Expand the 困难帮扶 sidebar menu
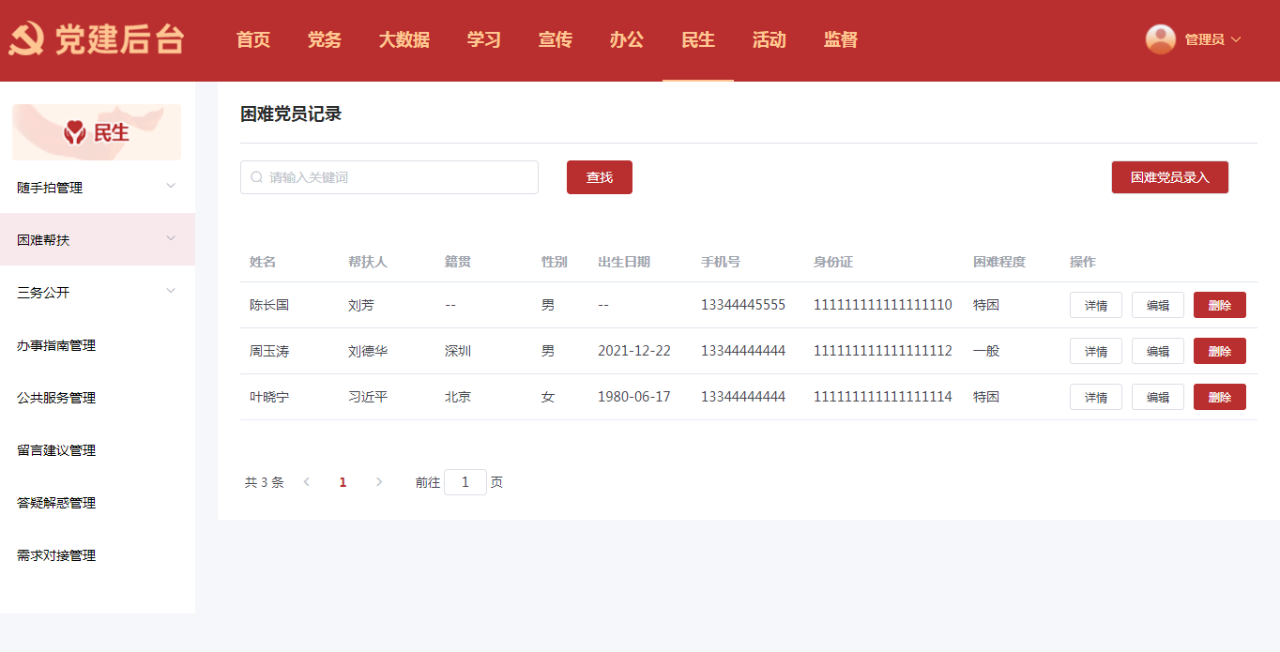The width and height of the screenshot is (1280, 652). pos(171,239)
